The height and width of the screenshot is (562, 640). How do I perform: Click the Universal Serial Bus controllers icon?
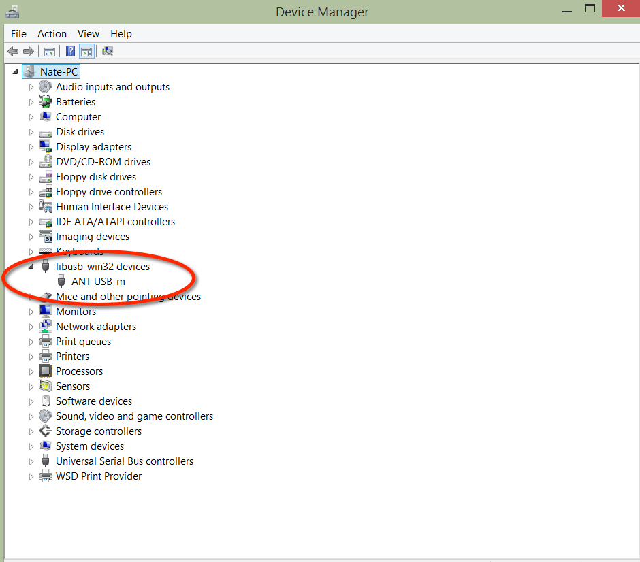click(x=46, y=461)
